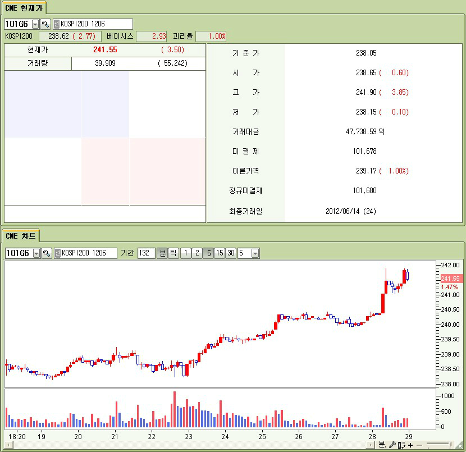Toggle the 분 (minute) chart mode

162,253
